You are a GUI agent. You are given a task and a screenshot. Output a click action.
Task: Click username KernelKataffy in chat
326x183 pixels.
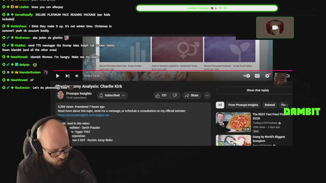[24, 15]
